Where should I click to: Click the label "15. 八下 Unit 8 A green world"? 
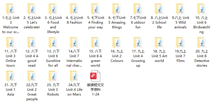click(96, 58)
